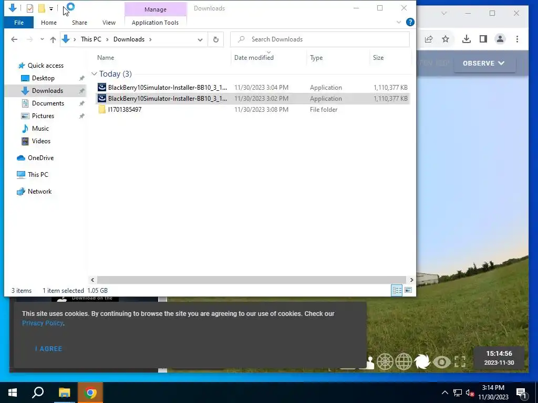Select Music in the navigation pane
Screen dimensions: 538x403
click(40, 129)
